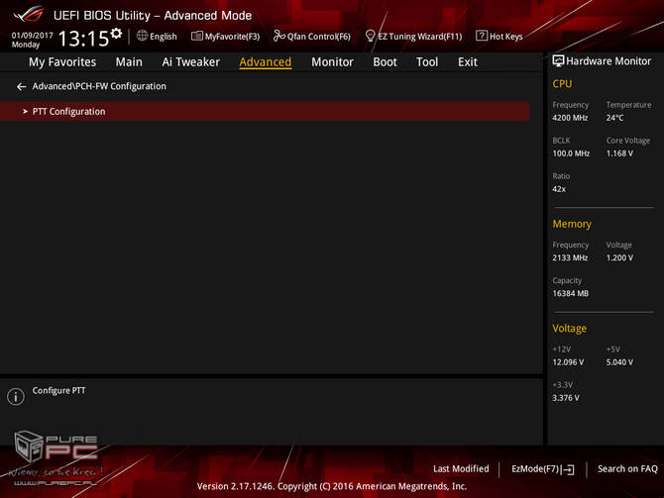Click the info icon beside Configure PTT
This screenshot has width=664, height=498.
[16, 396]
